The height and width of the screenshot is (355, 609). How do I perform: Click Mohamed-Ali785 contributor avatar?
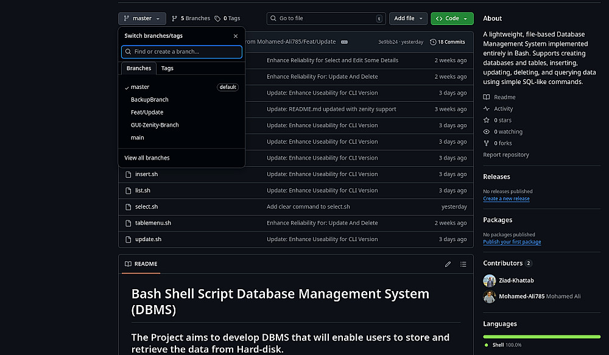coord(489,297)
